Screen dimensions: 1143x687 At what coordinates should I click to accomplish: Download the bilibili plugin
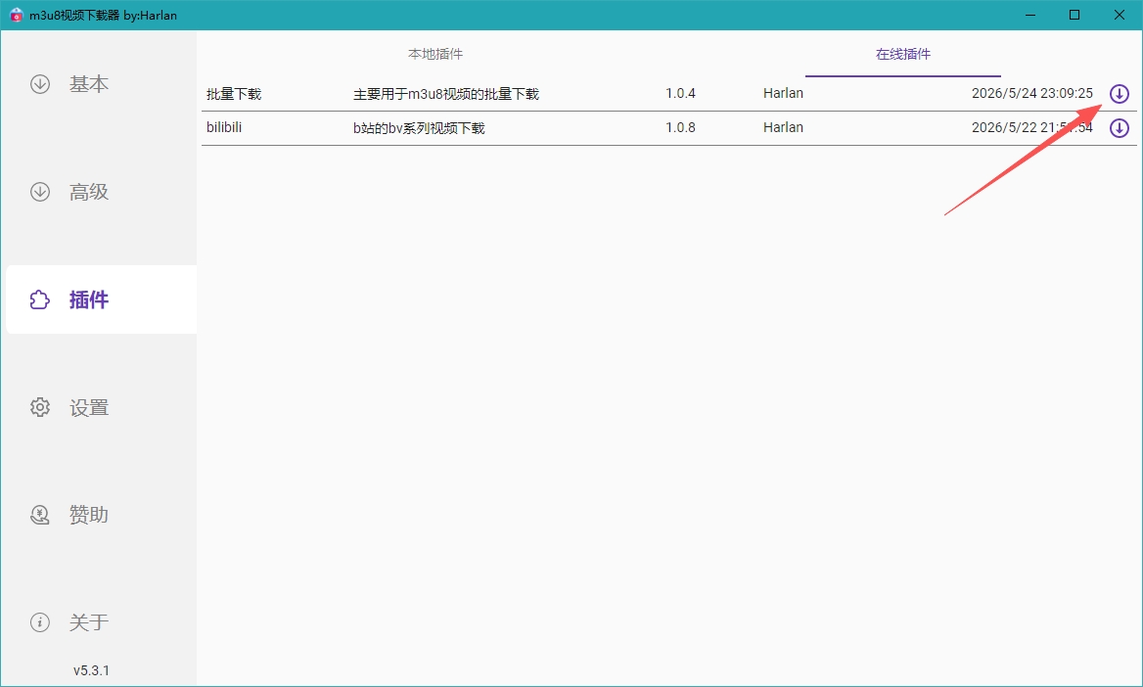click(1119, 127)
